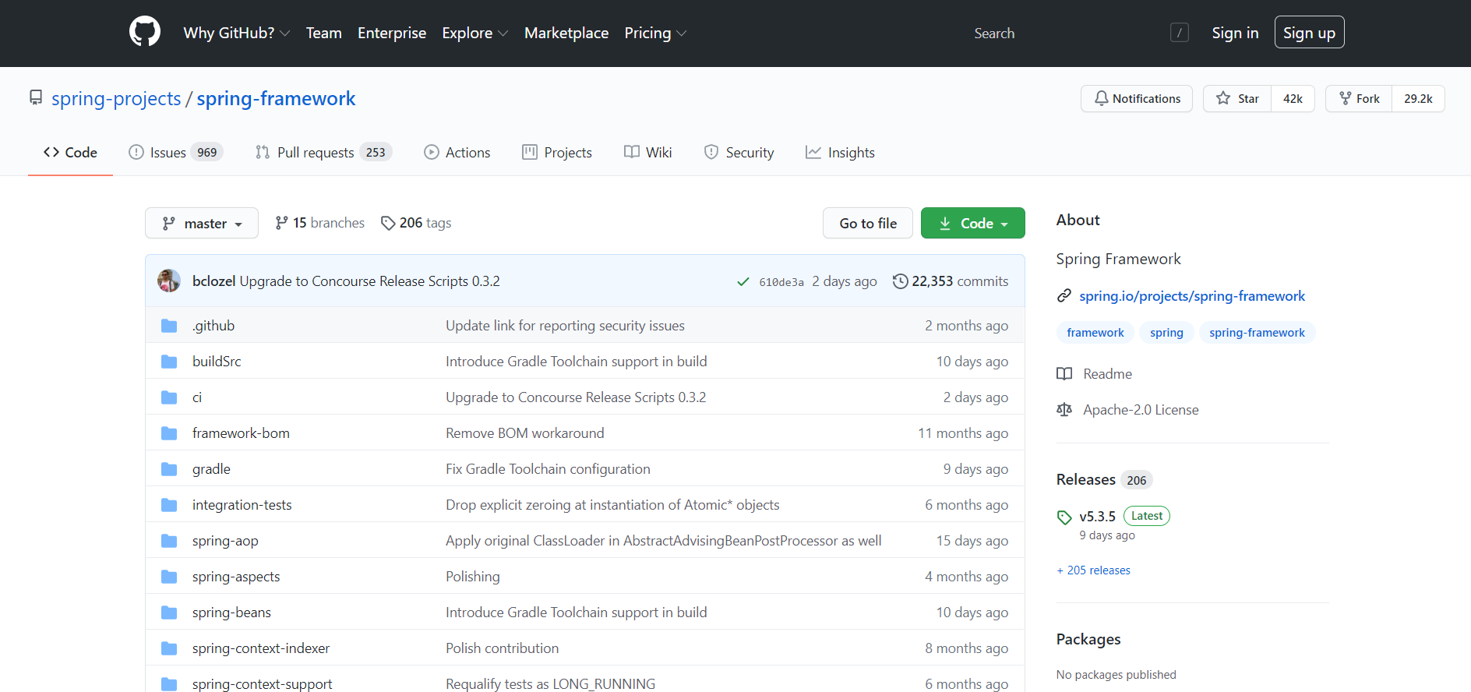Screen dimensions: 1471x692
Task: Click the star icon to star repository
Action: [x=1223, y=98]
